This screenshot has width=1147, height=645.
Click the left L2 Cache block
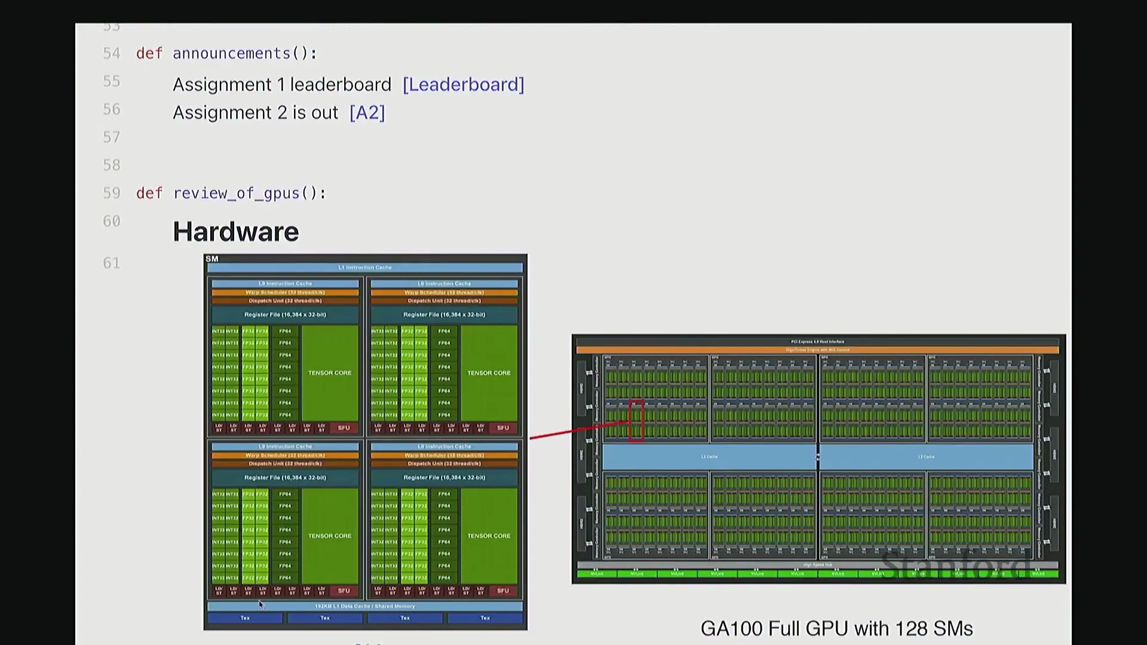(709, 457)
